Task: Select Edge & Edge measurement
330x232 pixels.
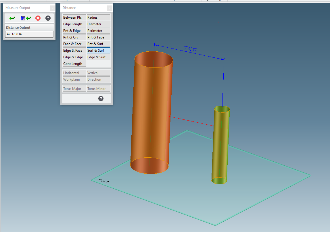Action: 74,57
